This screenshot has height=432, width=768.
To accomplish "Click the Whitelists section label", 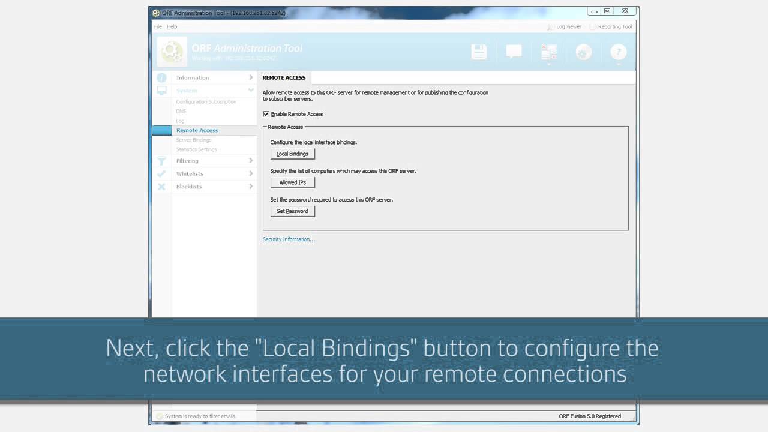I will pos(190,173).
